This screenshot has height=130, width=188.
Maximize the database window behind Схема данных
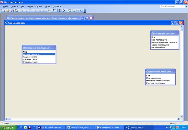coord(86,18)
